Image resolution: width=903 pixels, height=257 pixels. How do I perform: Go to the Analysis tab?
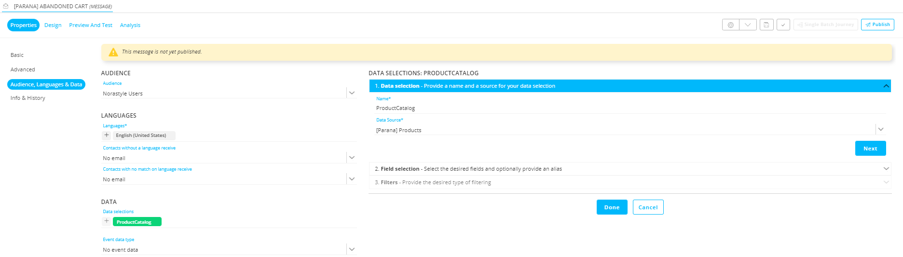coord(130,25)
